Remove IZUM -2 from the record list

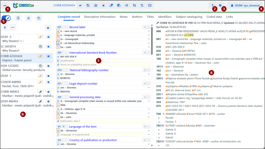(48, 37)
